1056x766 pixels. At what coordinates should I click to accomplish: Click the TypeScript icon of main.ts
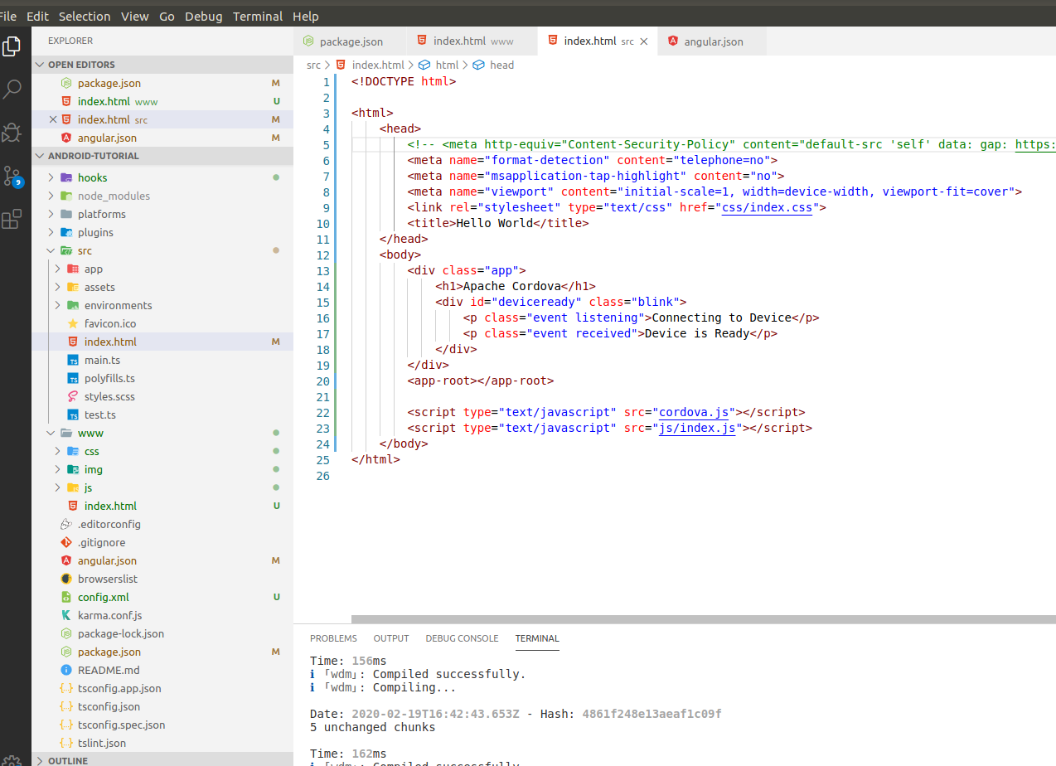click(72, 360)
